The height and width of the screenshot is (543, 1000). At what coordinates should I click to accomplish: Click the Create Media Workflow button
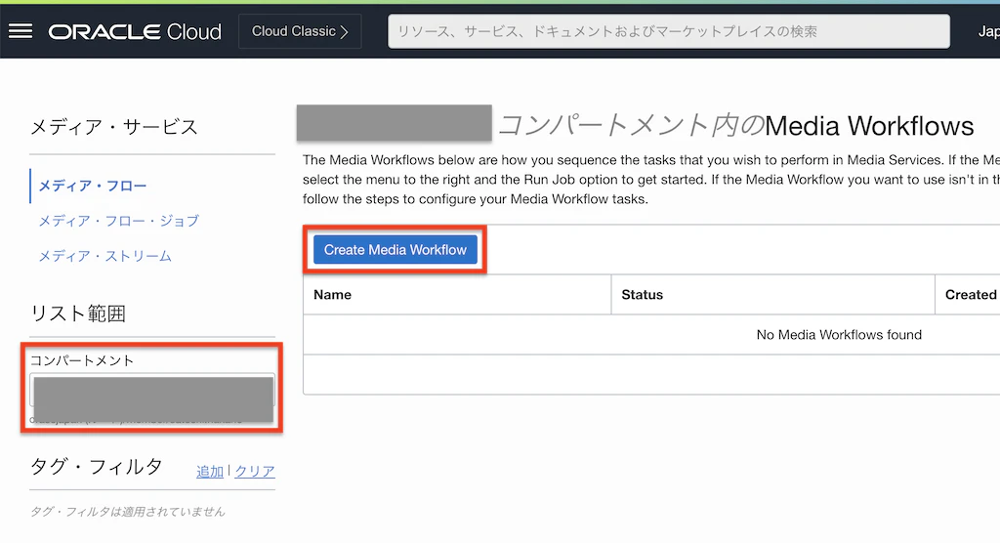point(396,249)
